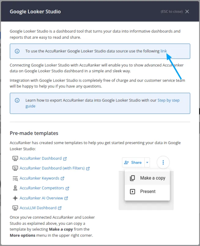Click the competitors chess-piece icon

coord(15,188)
